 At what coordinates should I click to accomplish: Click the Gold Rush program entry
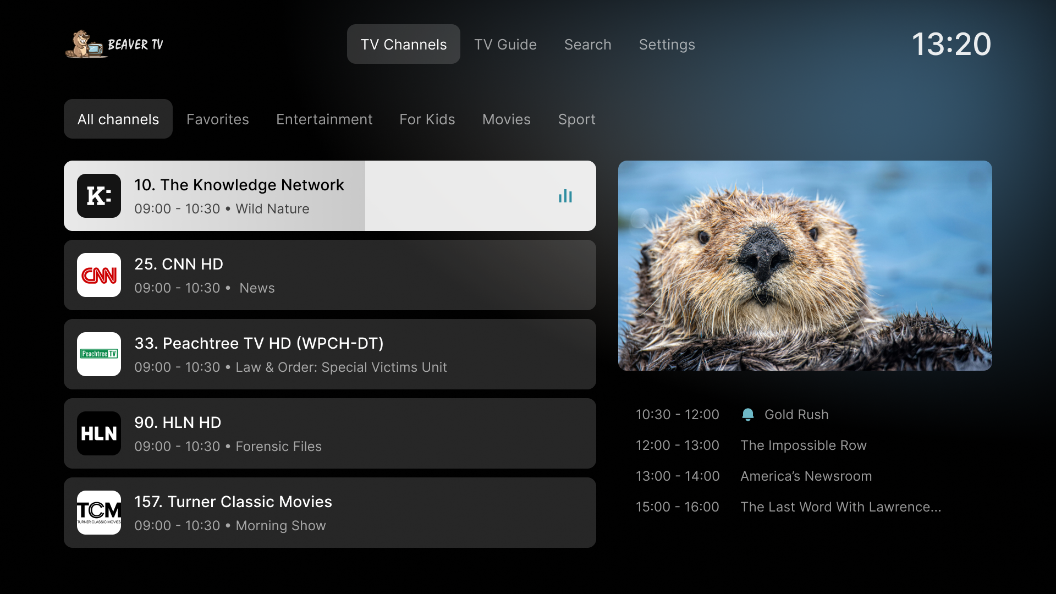(x=796, y=415)
